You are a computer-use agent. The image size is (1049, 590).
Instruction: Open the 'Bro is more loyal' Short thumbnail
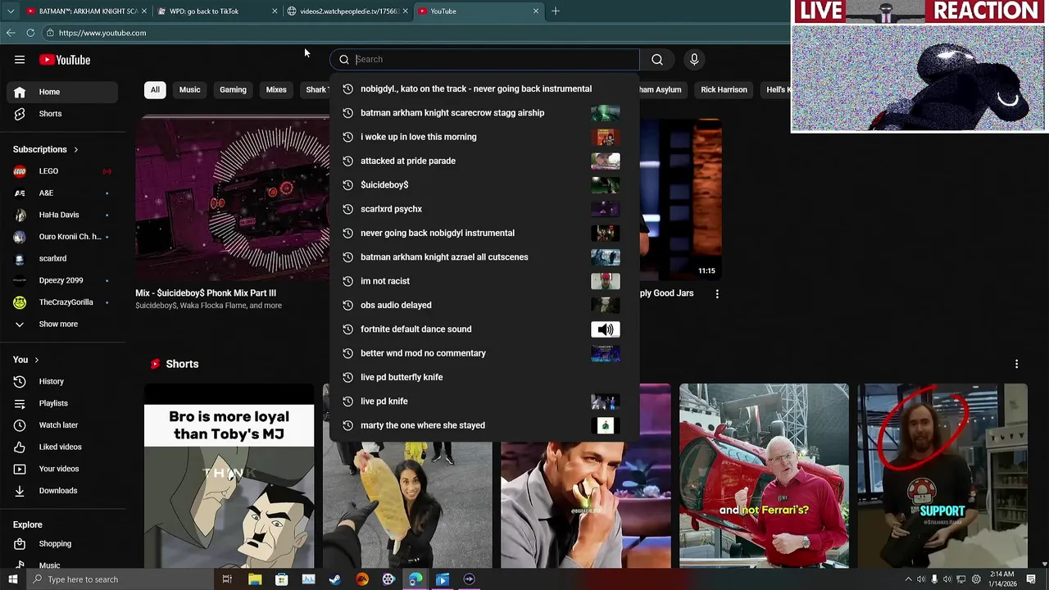click(229, 475)
